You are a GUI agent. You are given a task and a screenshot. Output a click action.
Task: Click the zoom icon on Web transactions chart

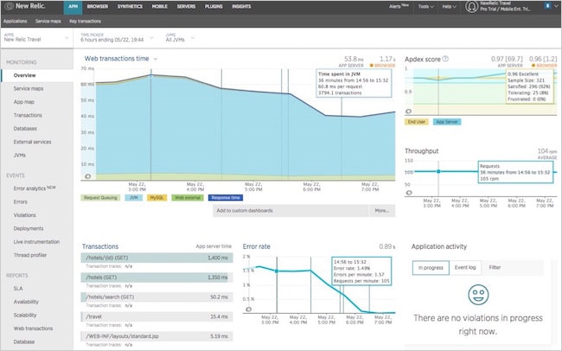point(87,176)
